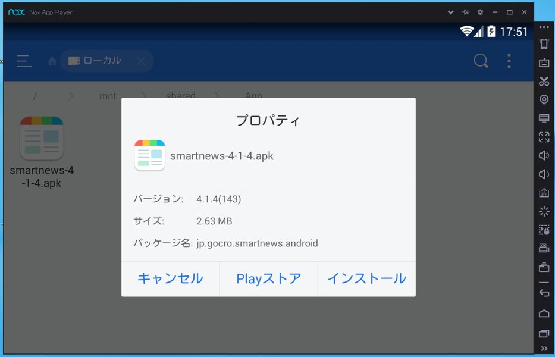This screenshot has width=555, height=357.
Task: Take a screenshot with the scissors icon
Action: pyautogui.click(x=544, y=81)
